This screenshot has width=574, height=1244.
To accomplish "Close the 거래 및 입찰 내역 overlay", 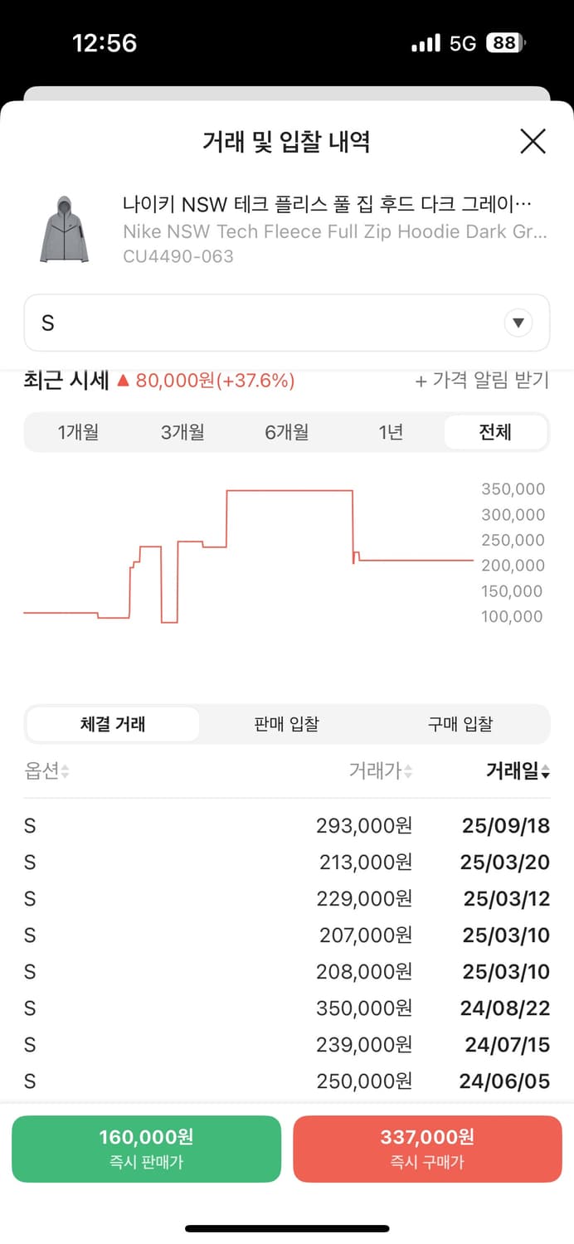I will point(533,141).
